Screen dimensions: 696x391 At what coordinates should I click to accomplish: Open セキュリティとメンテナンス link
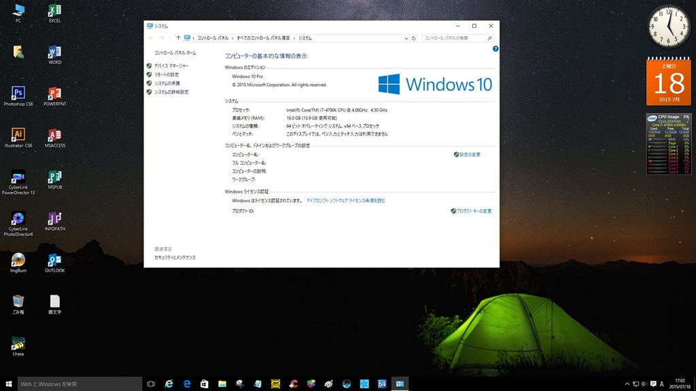point(175,257)
